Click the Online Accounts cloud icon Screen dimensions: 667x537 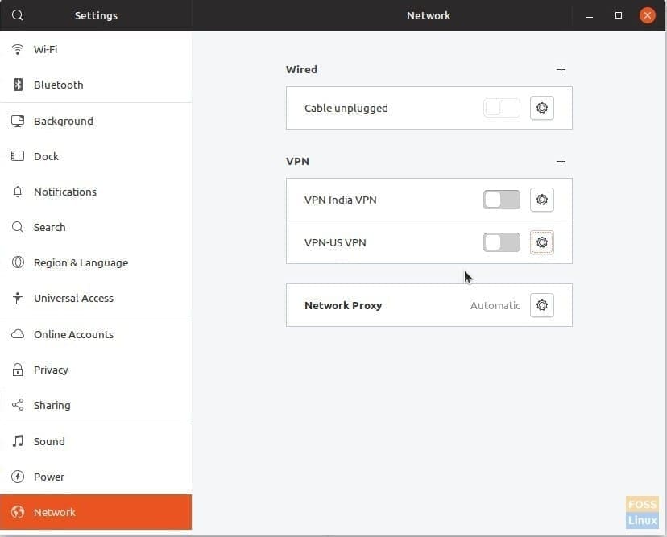pyautogui.click(x=18, y=334)
